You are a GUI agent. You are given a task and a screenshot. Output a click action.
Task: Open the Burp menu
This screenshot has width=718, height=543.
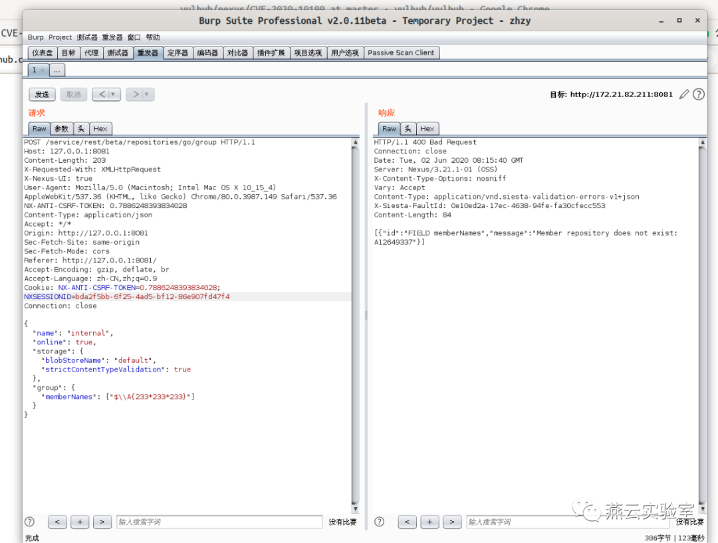(x=36, y=37)
